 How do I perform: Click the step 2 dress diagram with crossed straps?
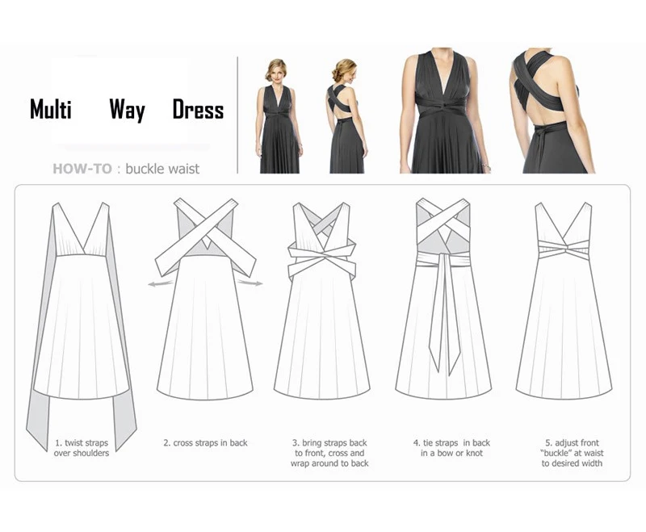(205, 299)
